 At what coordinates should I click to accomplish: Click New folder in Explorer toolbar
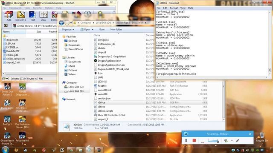click(116, 29)
